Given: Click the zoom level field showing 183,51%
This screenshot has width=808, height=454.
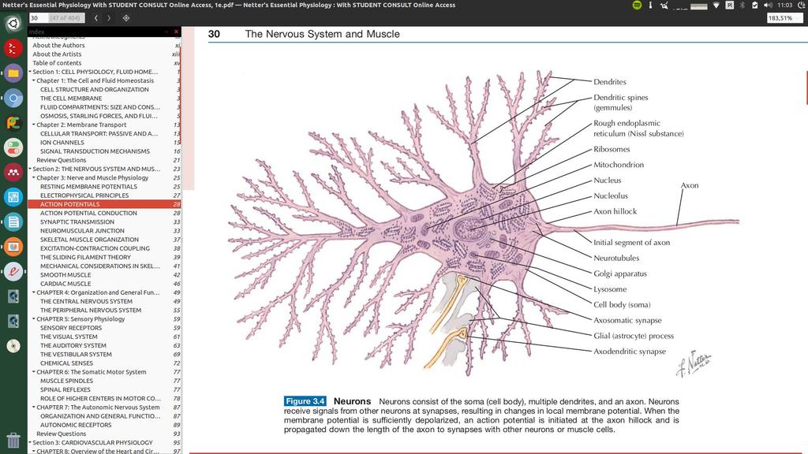Looking at the screenshot, I should pos(785,18).
